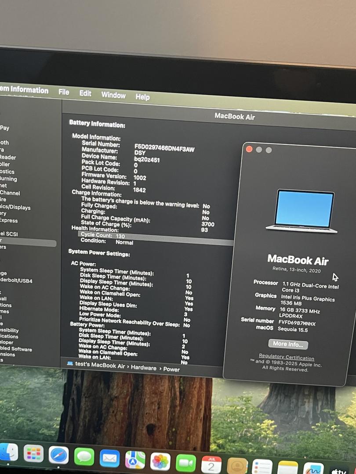Image resolution: width=356 pixels, height=474 pixels.
Task: Launch Safari from the dock
Action: [58, 455]
